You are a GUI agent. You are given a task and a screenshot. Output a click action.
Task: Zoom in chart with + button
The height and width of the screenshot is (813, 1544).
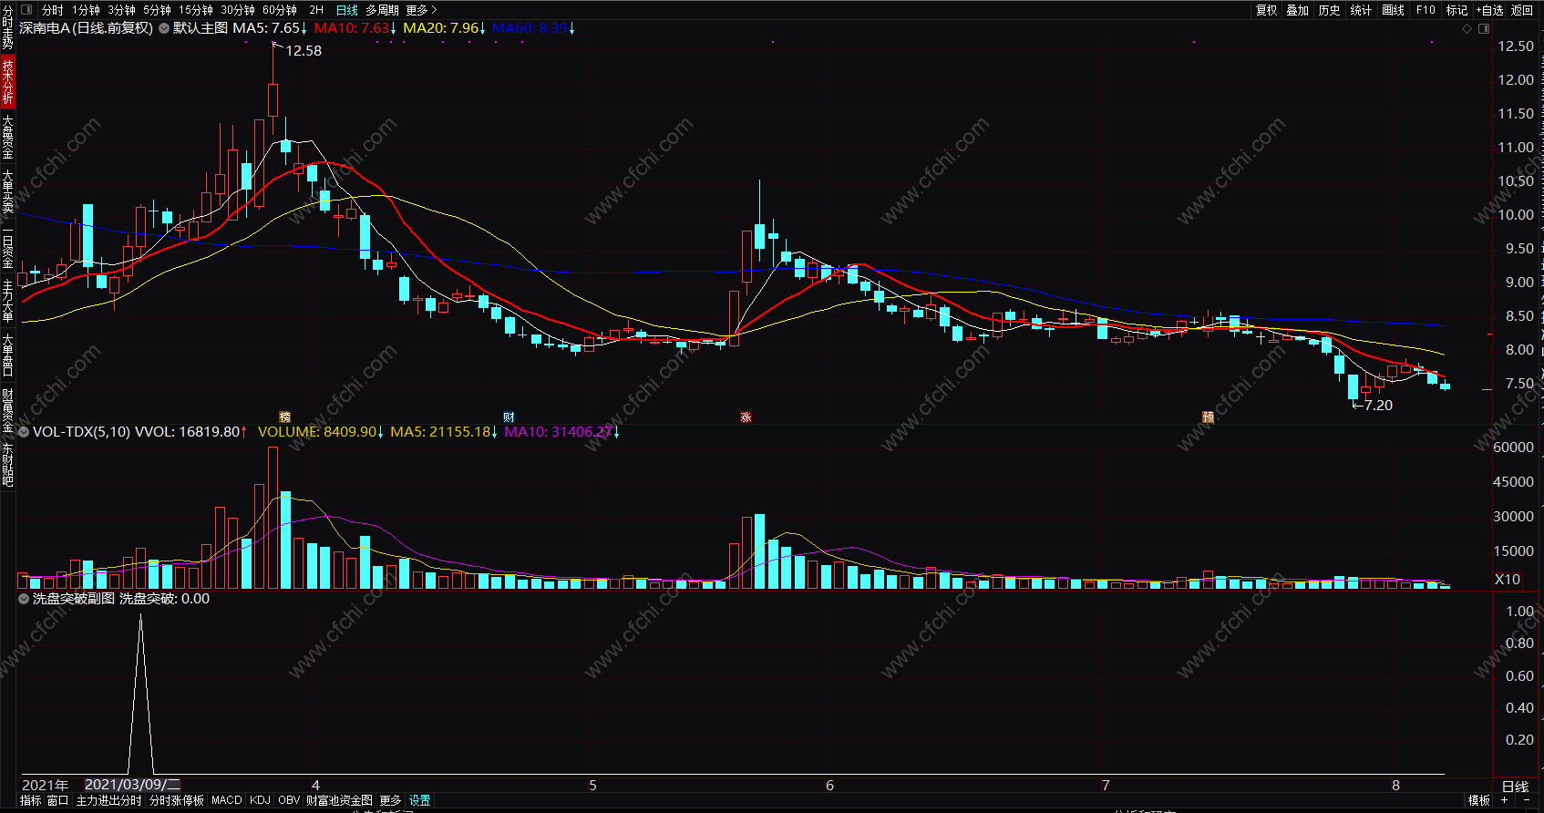1505,800
